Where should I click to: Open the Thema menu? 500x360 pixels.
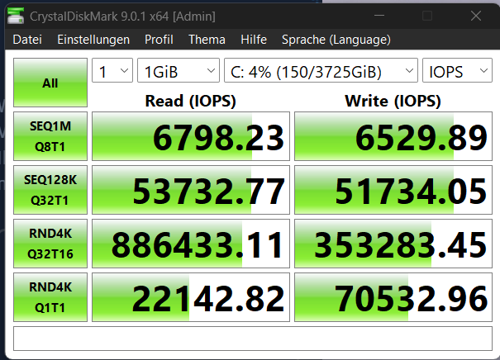(207, 40)
